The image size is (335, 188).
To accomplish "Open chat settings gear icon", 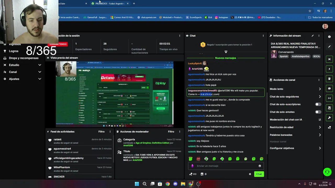I will [x=250, y=174].
